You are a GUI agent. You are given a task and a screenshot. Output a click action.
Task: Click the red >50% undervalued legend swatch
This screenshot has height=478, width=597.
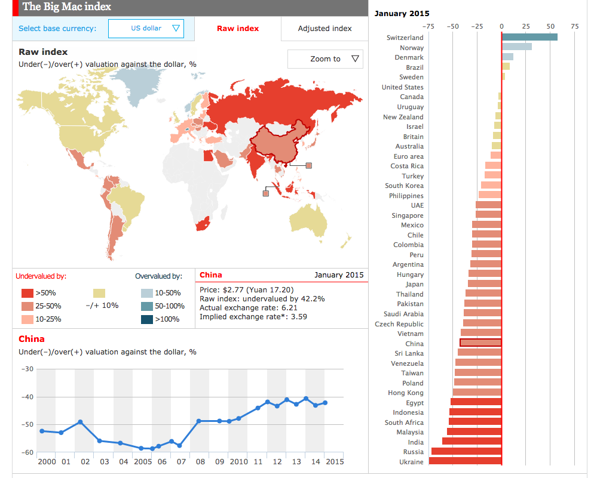pyautogui.click(x=27, y=293)
